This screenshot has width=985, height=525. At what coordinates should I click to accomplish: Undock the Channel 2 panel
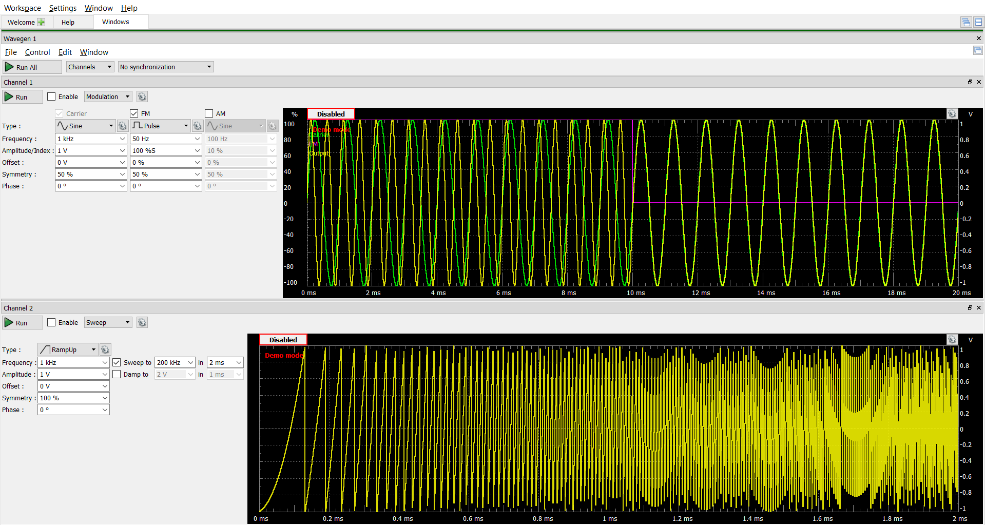click(970, 308)
